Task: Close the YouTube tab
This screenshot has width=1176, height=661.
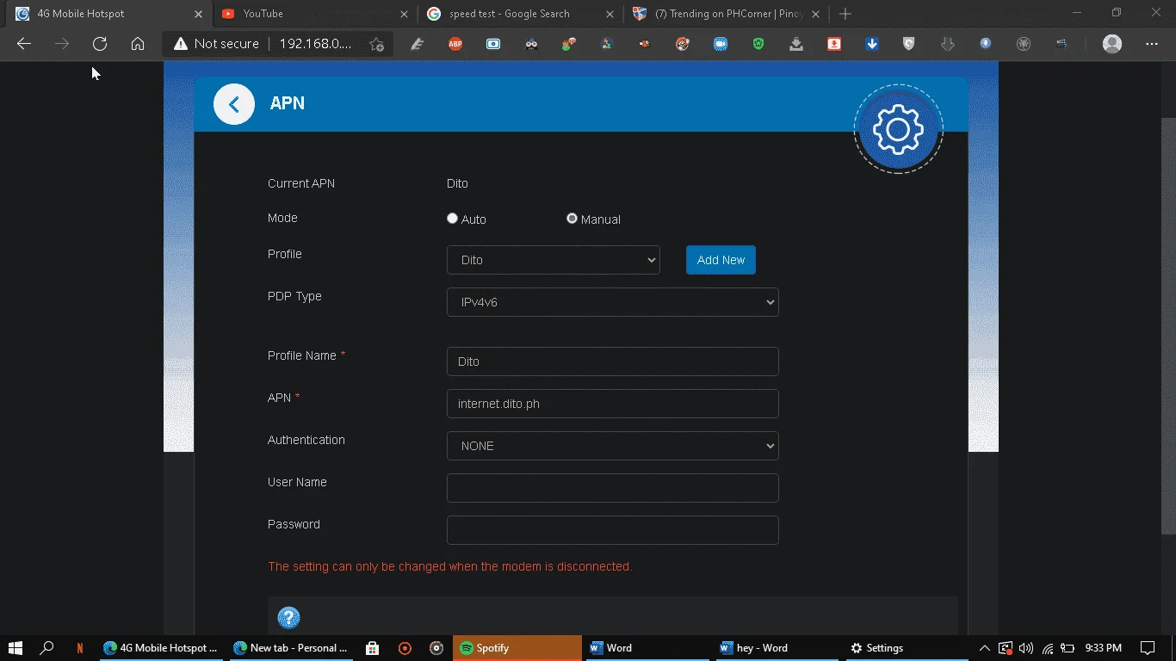Action: point(404,14)
